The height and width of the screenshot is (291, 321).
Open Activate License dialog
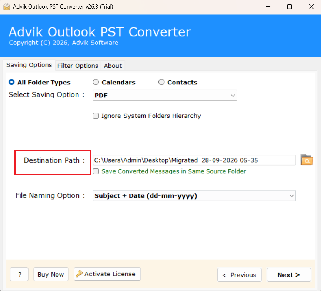(107, 274)
